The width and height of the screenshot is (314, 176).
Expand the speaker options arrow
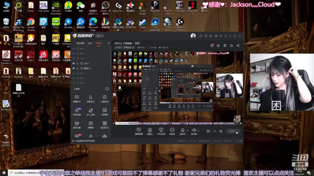tap(199, 131)
